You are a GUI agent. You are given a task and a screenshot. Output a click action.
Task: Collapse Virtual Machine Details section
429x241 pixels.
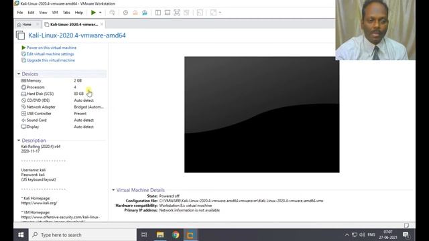(x=113, y=190)
